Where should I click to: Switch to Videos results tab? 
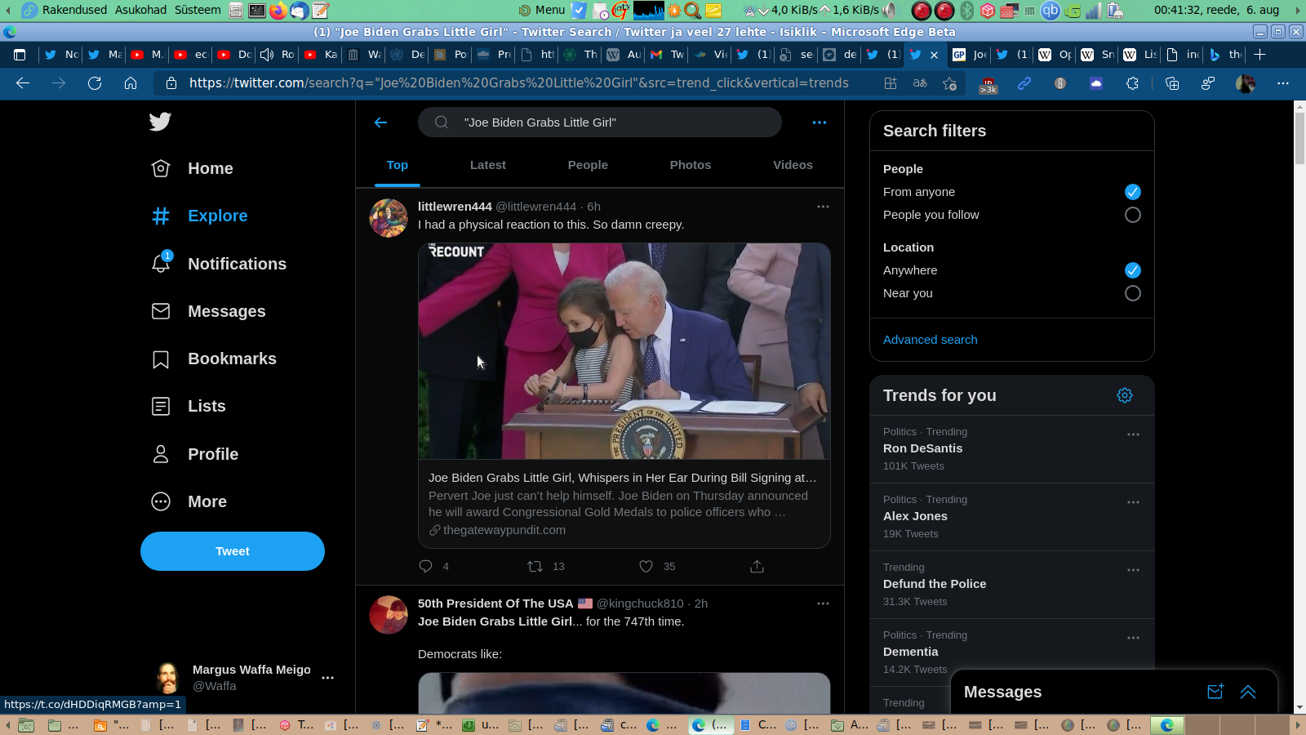793,165
